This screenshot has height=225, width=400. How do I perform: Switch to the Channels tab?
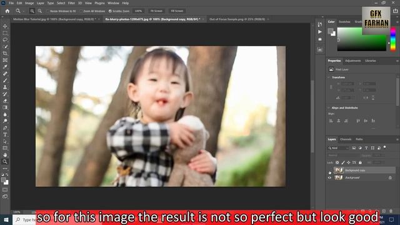(346, 139)
